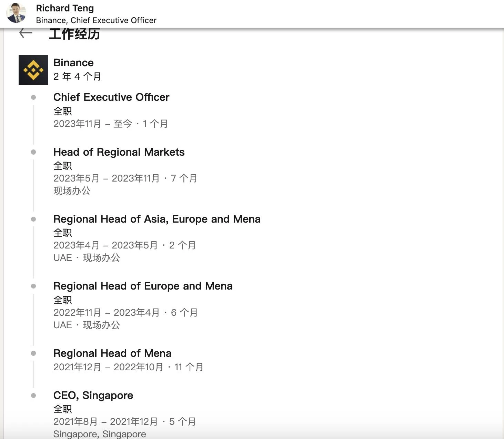Click the Binance title in the header bar

pos(73,62)
